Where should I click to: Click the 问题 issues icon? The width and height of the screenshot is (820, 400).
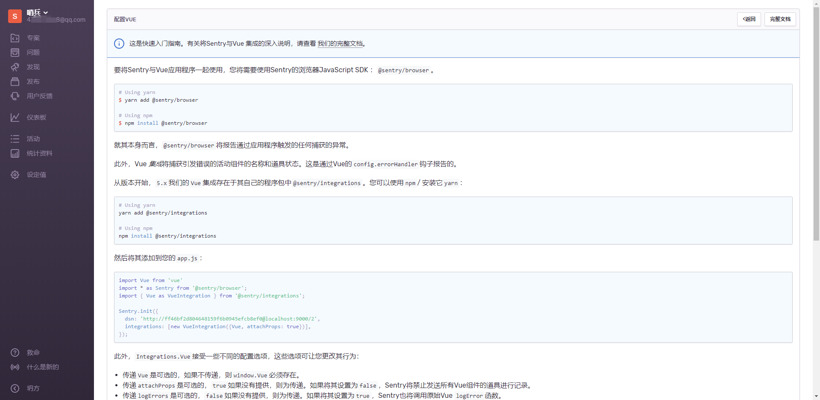(15, 53)
